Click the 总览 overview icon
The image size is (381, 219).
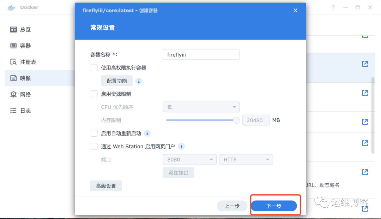pyautogui.click(x=13, y=29)
